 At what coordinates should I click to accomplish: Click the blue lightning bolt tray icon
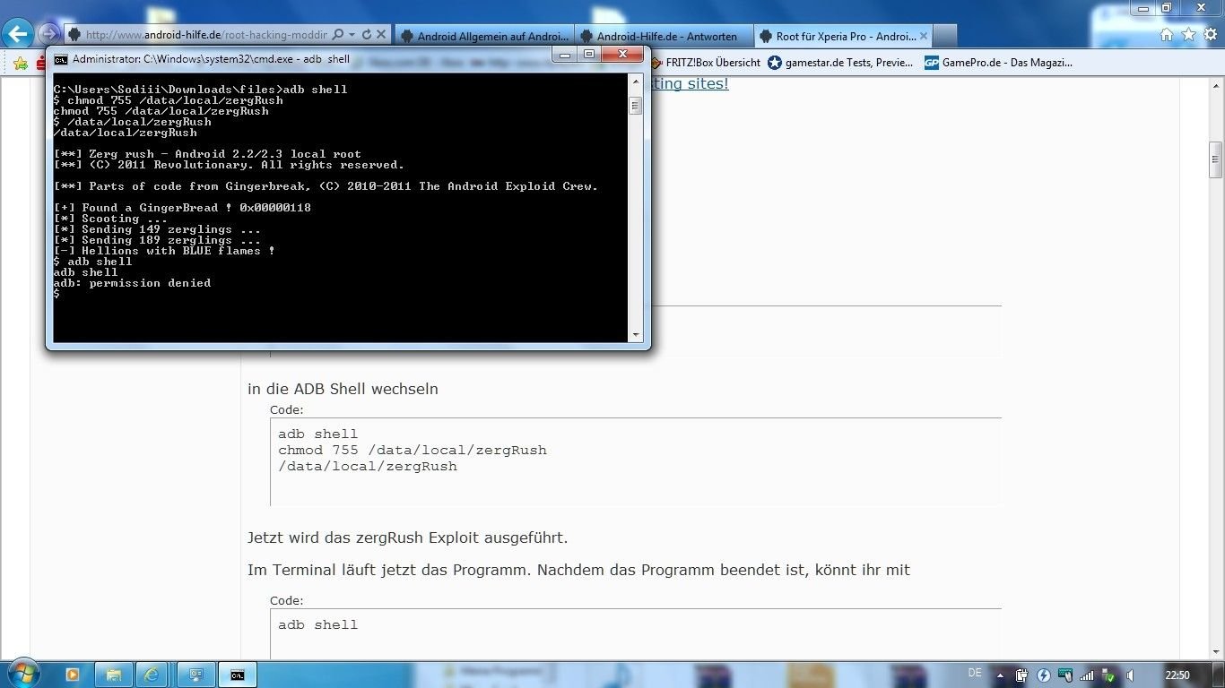tap(1044, 675)
